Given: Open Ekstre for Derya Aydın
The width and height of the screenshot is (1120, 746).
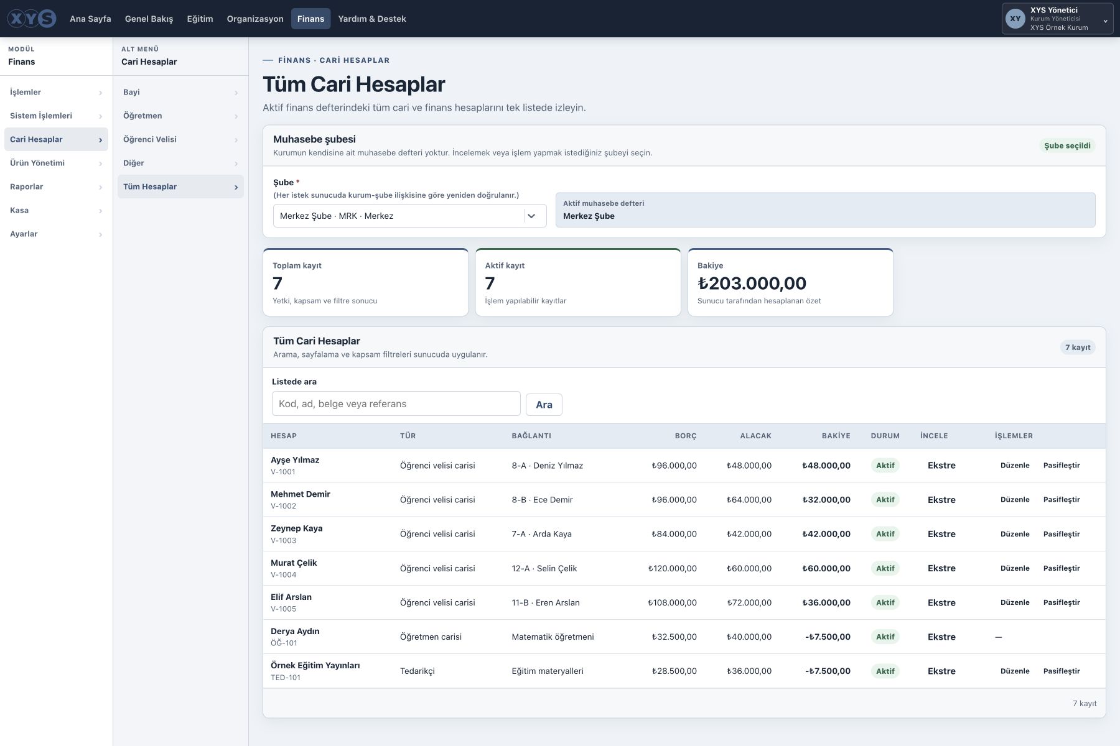Looking at the screenshot, I should (x=941, y=637).
